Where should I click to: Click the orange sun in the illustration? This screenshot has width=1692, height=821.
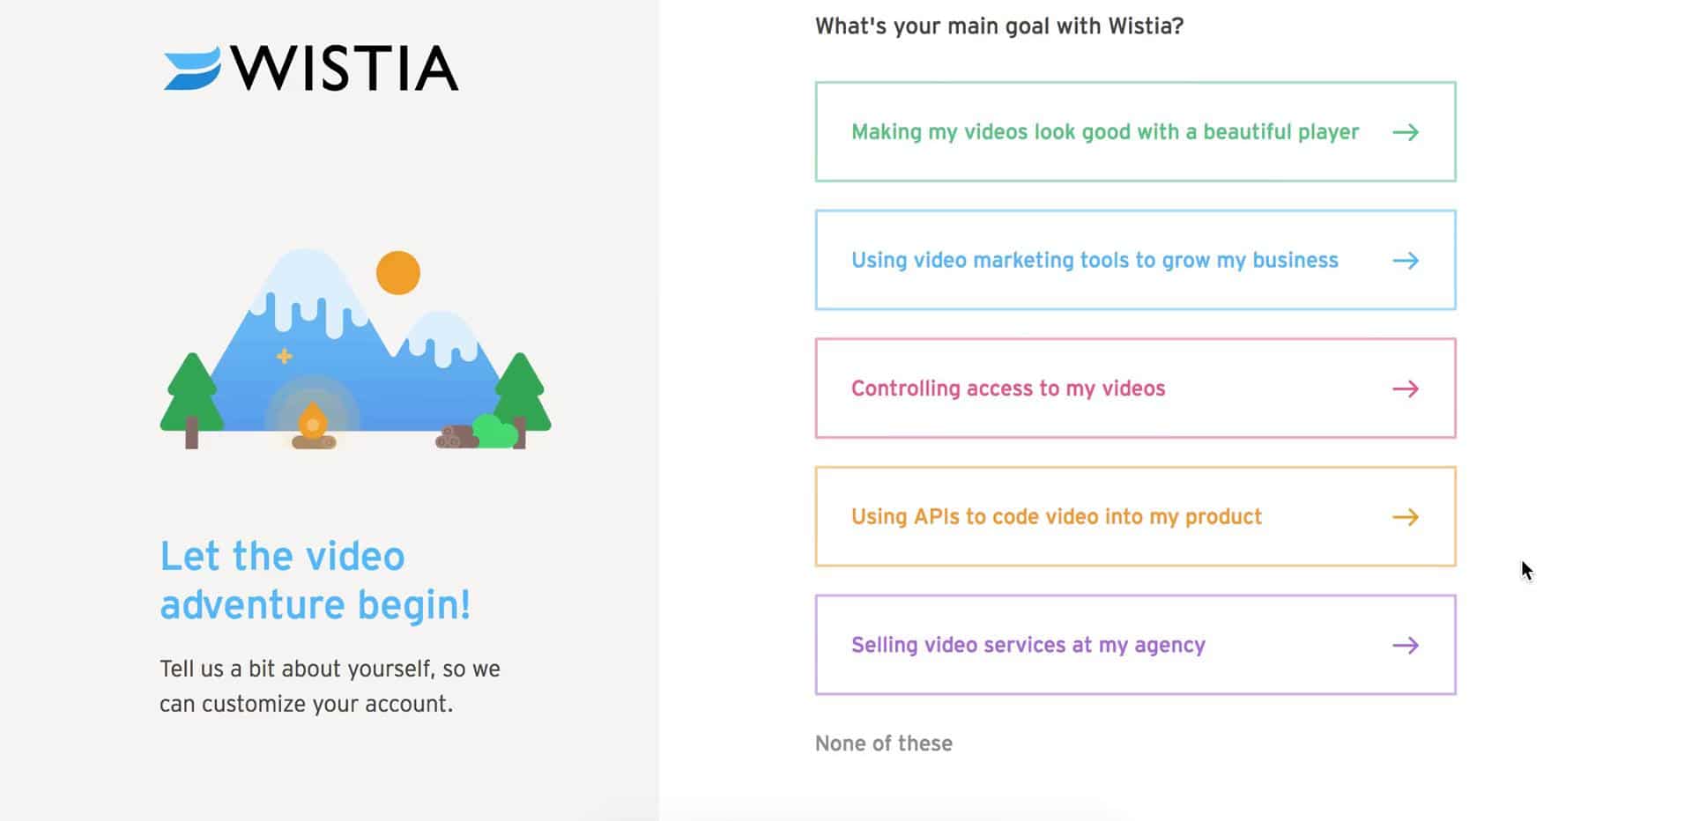(x=398, y=272)
